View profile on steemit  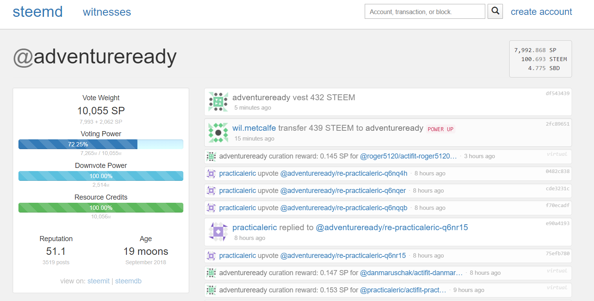[98, 281]
